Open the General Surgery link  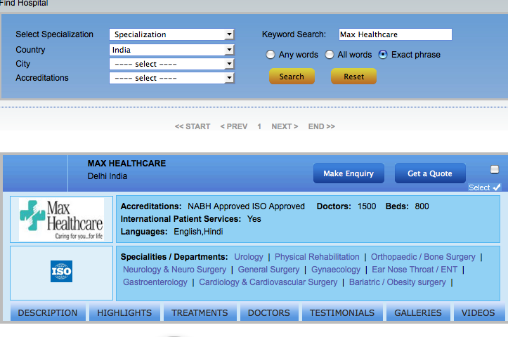point(268,270)
